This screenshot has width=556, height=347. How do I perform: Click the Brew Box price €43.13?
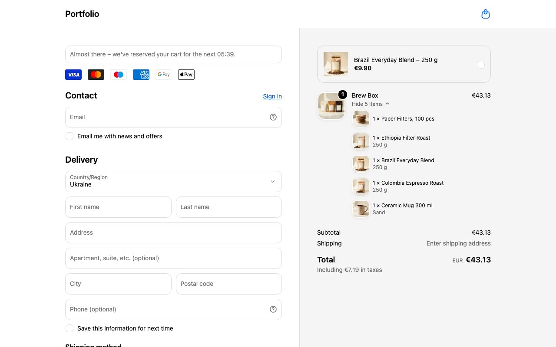coord(481,95)
